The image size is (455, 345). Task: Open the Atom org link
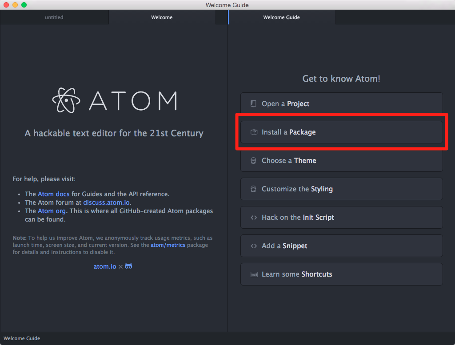tap(52, 211)
